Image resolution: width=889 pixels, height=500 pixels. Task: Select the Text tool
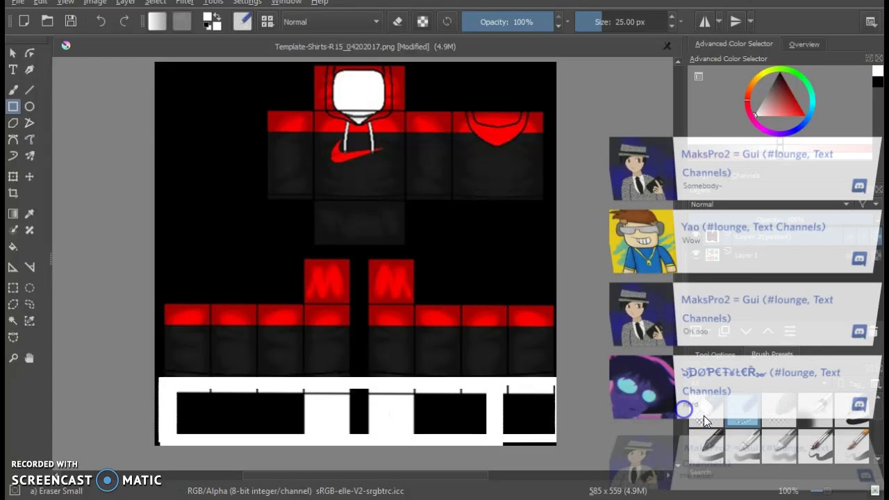[13, 69]
